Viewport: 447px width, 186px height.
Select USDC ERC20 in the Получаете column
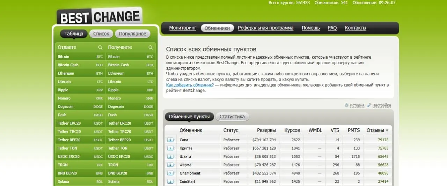[x=131, y=157]
